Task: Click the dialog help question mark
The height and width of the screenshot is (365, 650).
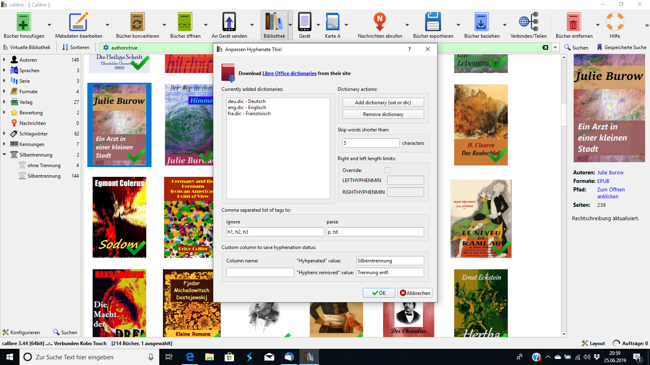Action: point(409,49)
